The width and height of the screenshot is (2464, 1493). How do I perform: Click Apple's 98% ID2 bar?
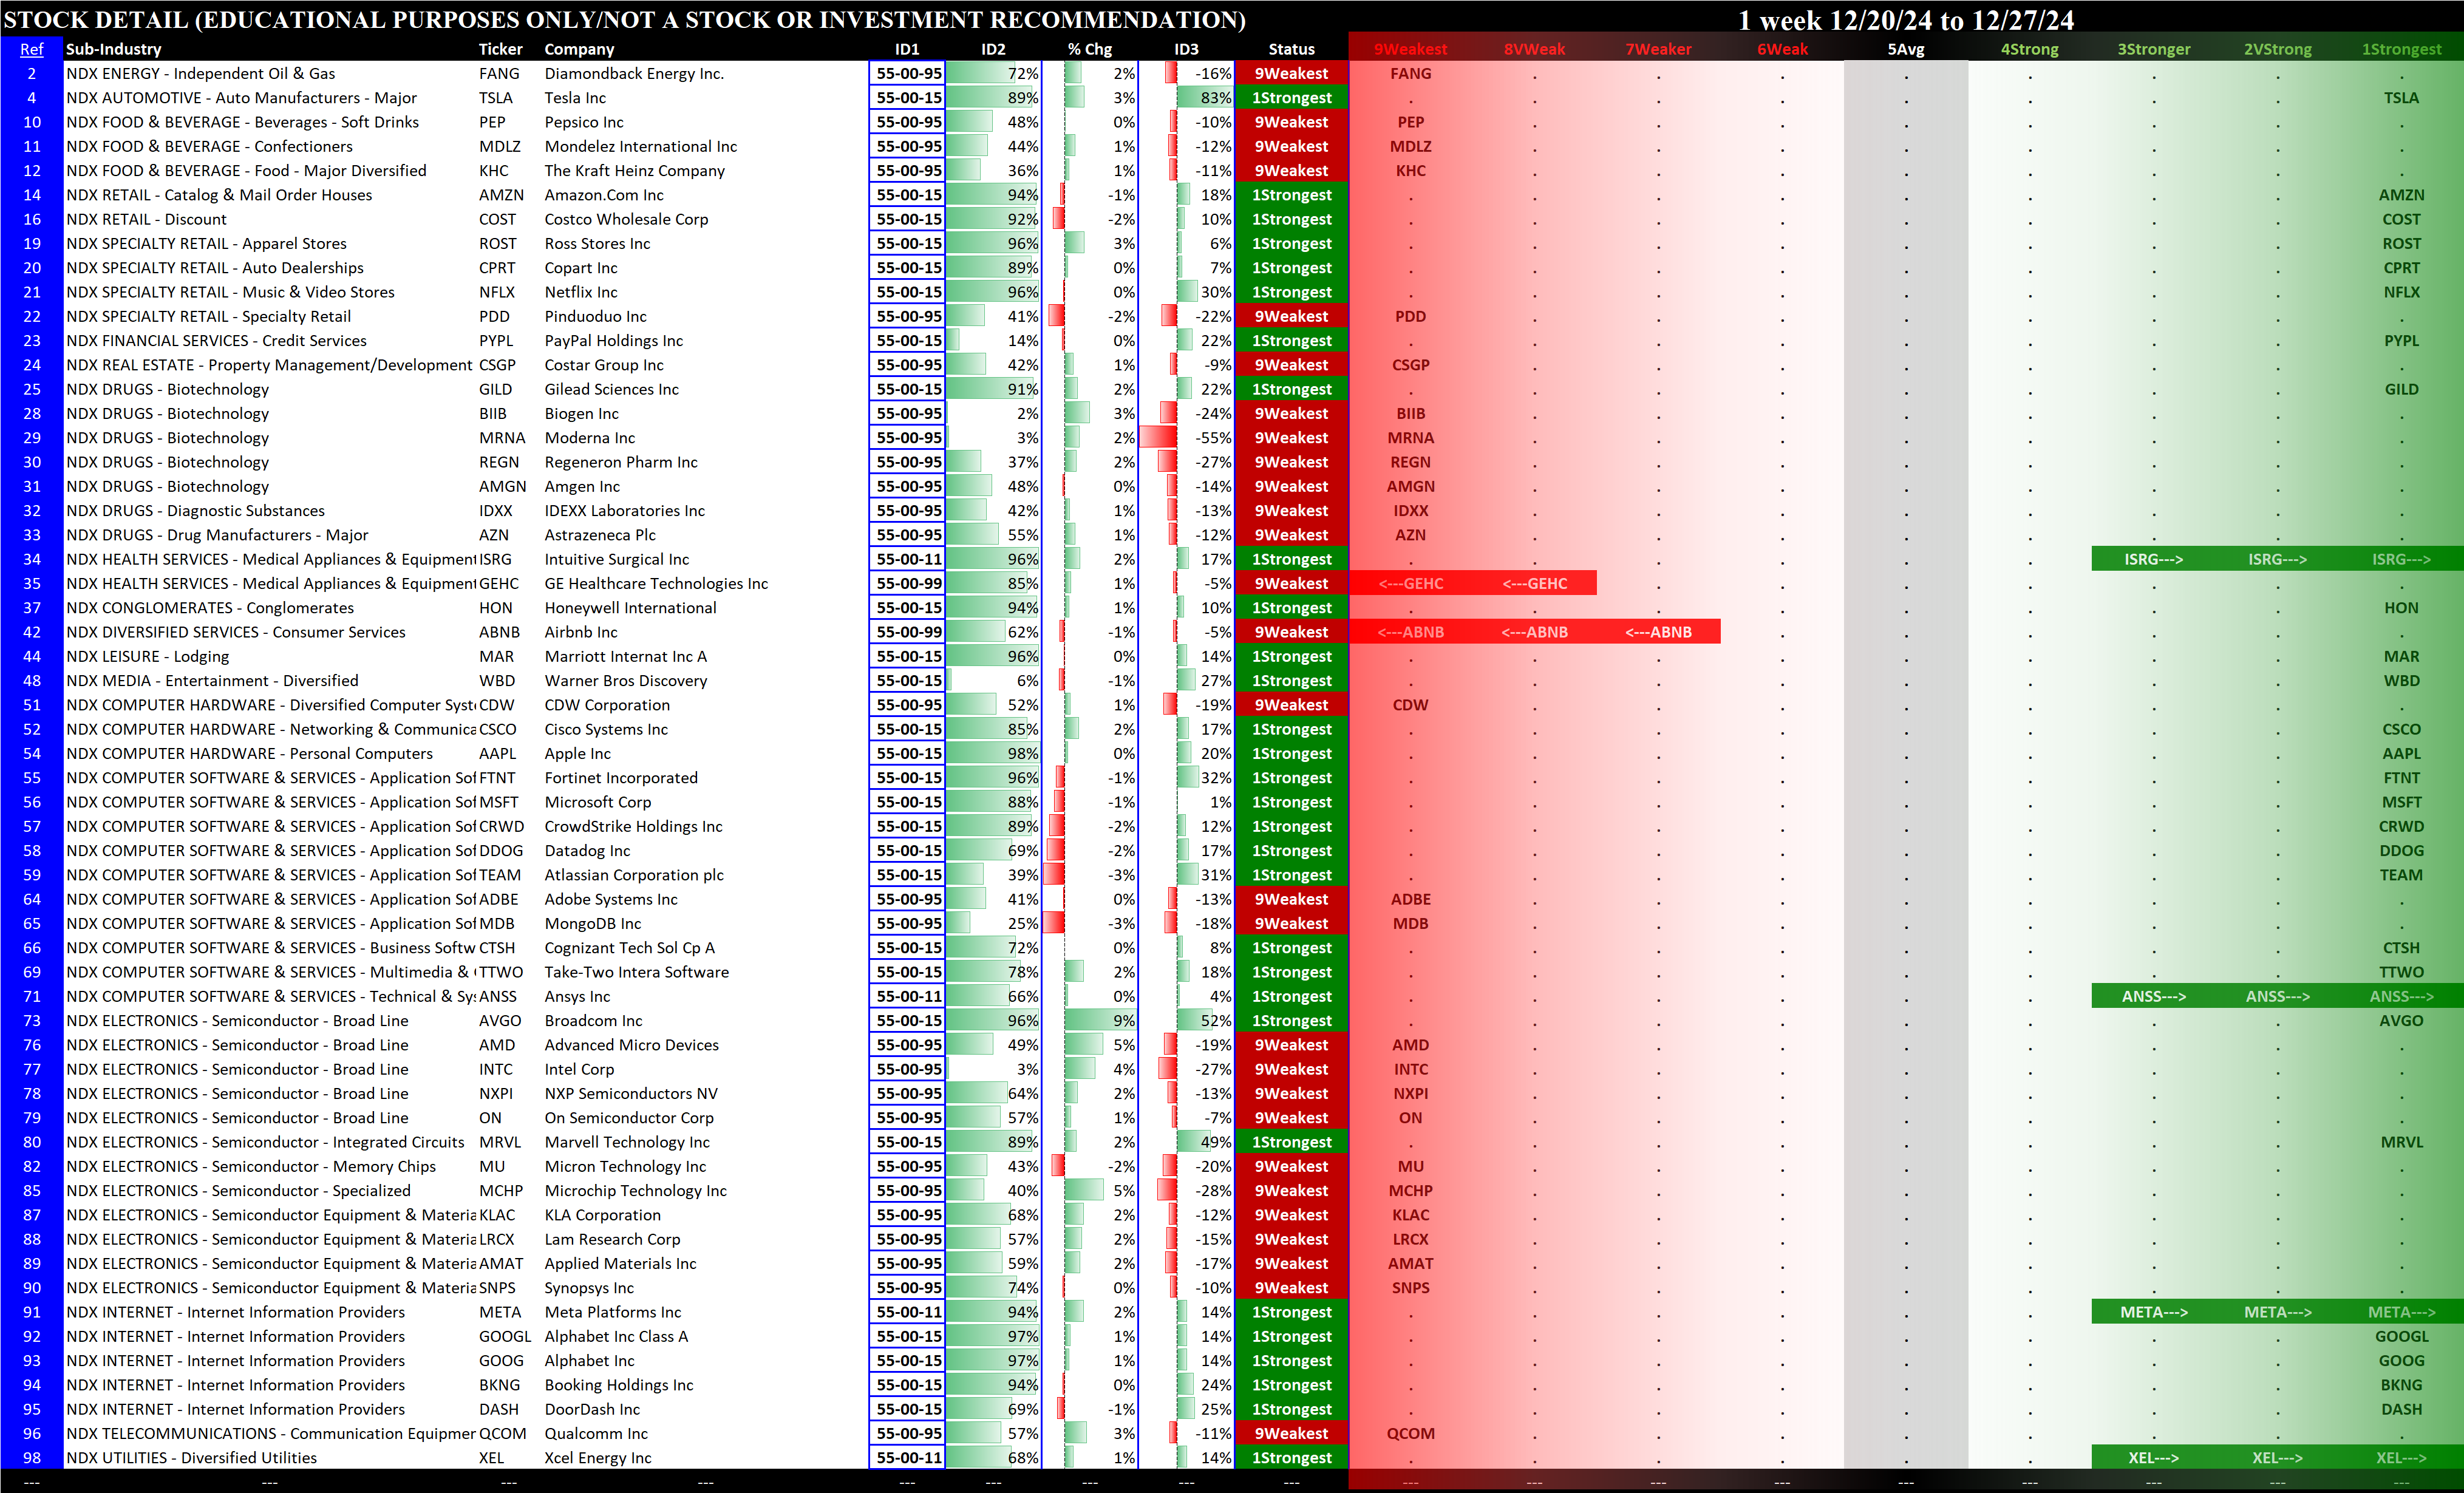tap(993, 753)
